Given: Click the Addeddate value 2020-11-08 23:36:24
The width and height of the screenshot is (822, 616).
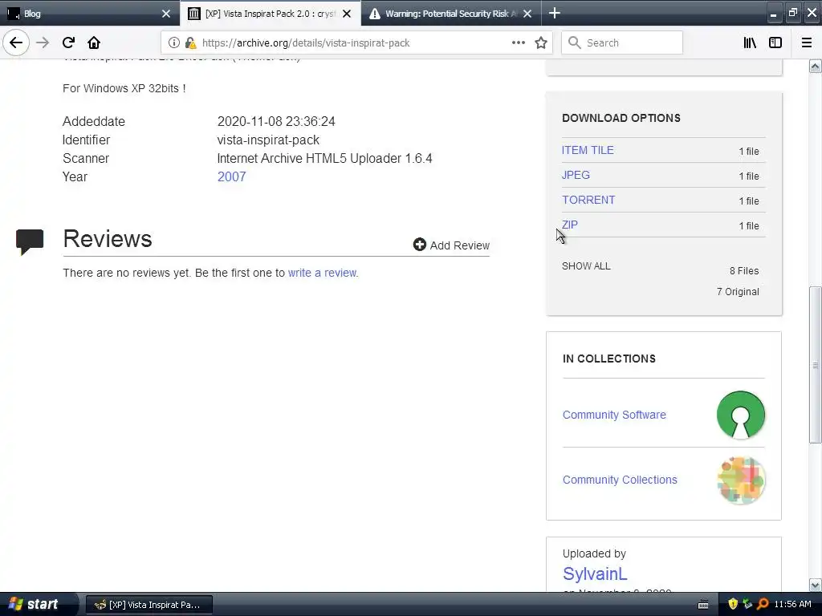Looking at the screenshot, I should pyautogui.click(x=276, y=122).
